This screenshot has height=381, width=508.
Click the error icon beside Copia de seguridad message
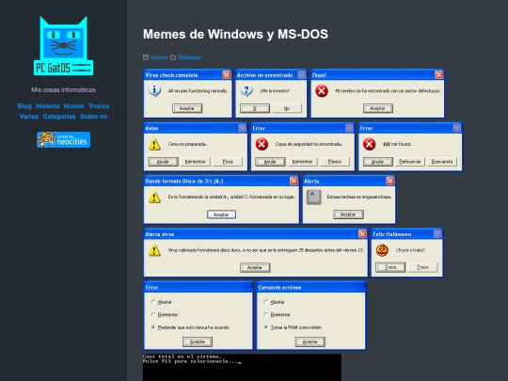click(262, 144)
